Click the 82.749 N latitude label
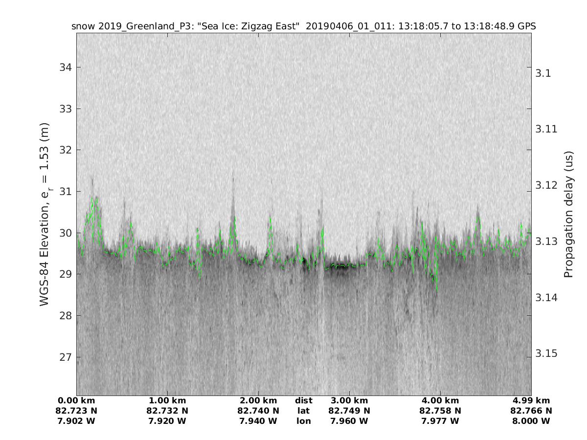 coord(349,411)
